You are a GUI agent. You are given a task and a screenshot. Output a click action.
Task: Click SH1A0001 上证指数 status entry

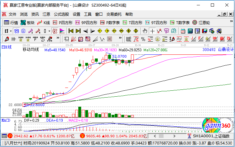211,136
